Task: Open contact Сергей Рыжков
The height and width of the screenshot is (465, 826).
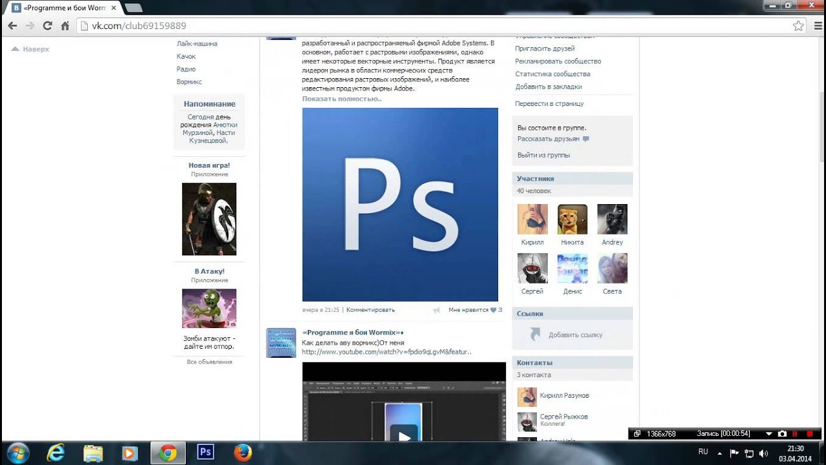Action: 564,417
